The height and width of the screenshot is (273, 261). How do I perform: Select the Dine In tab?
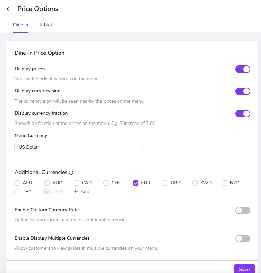[21, 25]
